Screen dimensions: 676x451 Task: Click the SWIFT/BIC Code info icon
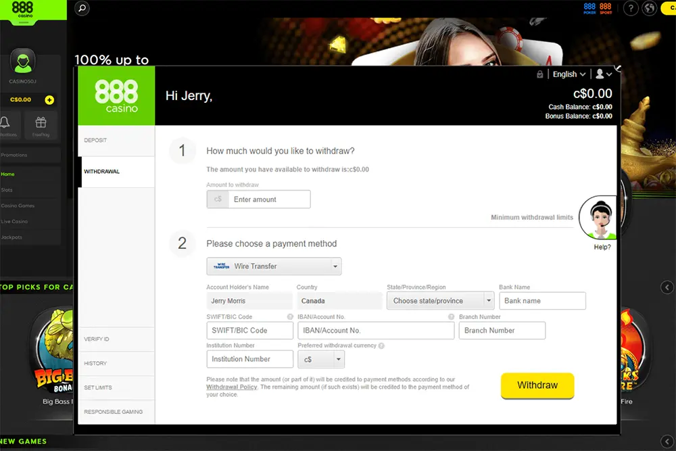point(290,317)
